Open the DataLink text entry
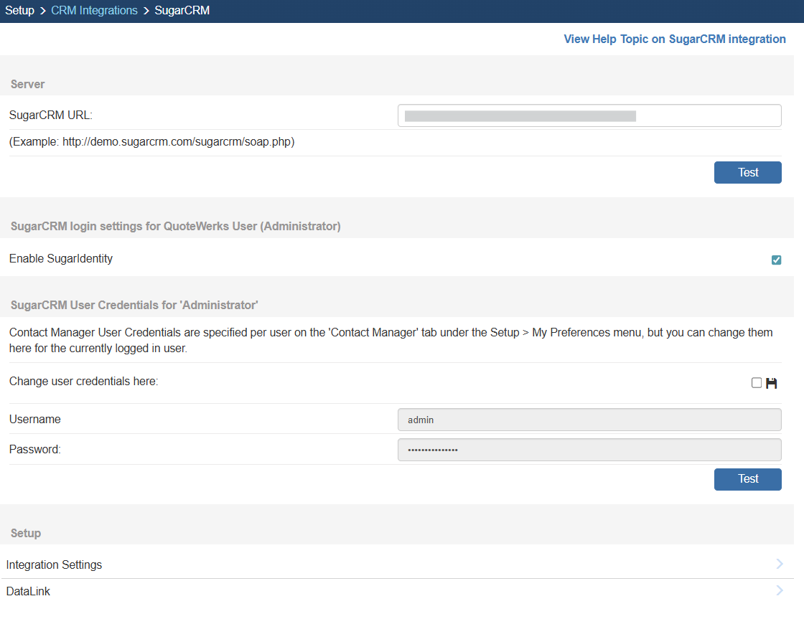The image size is (804, 619). coord(29,592)
